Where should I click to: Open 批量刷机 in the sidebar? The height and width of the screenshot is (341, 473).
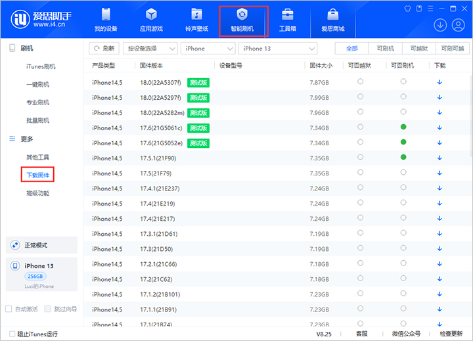(x=37, y=120)
